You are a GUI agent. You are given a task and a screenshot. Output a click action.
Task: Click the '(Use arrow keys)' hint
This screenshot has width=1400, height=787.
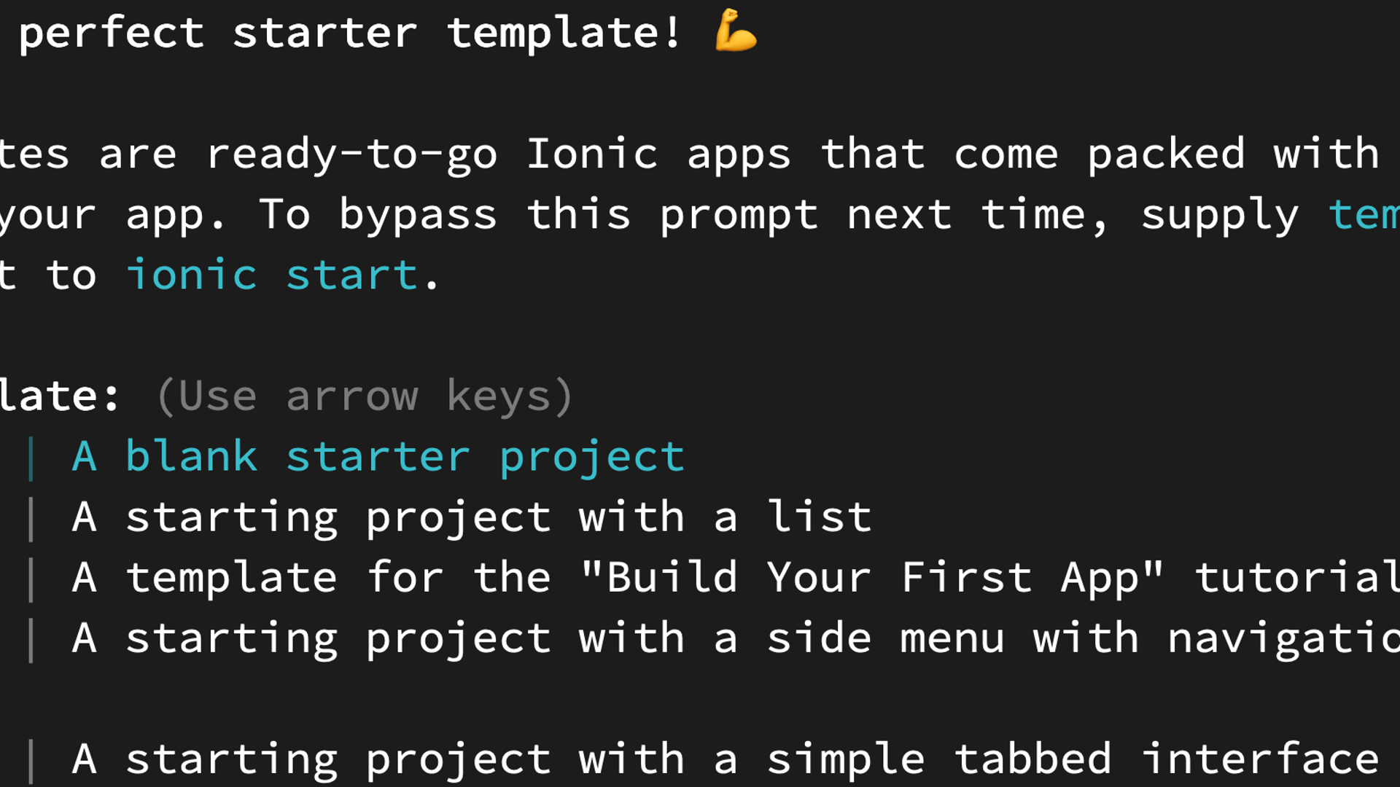[x=365, y=396]
